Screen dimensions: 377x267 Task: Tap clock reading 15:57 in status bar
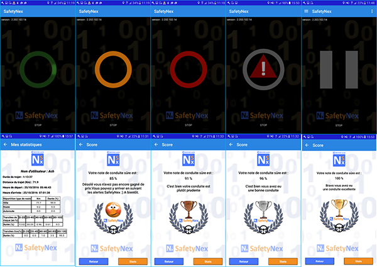coord(69,136)
